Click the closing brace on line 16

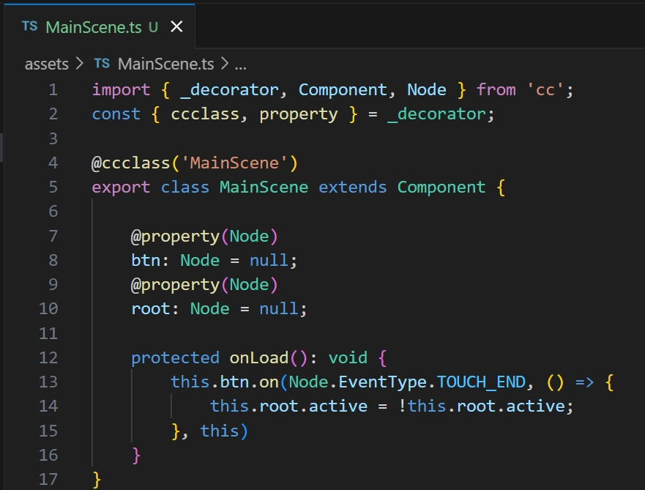coord(137,456)
